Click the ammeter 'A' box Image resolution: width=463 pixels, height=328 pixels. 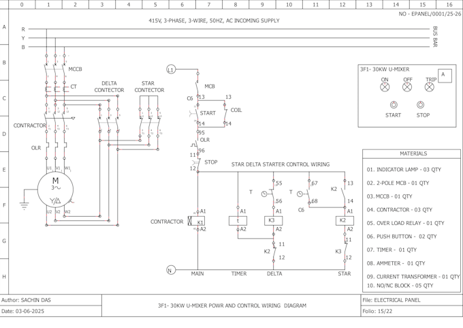[x=445, y=76]
